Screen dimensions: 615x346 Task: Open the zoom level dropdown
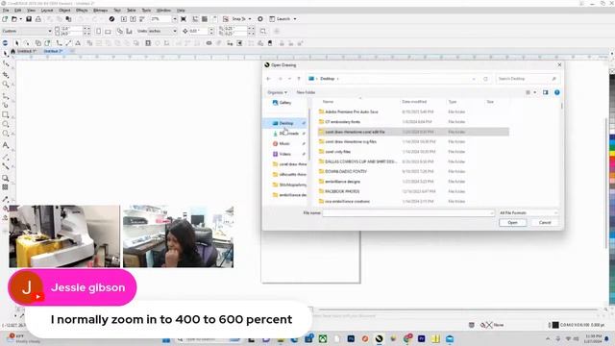pos(175,19)
